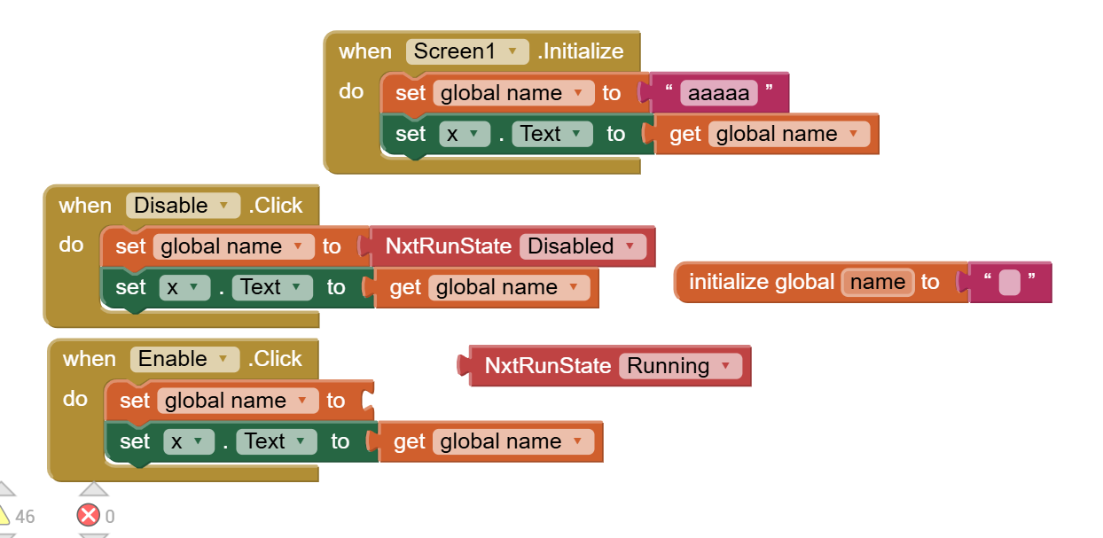
Task: Click the yellow warning triangle icon
Action: [x=3, y=516]
